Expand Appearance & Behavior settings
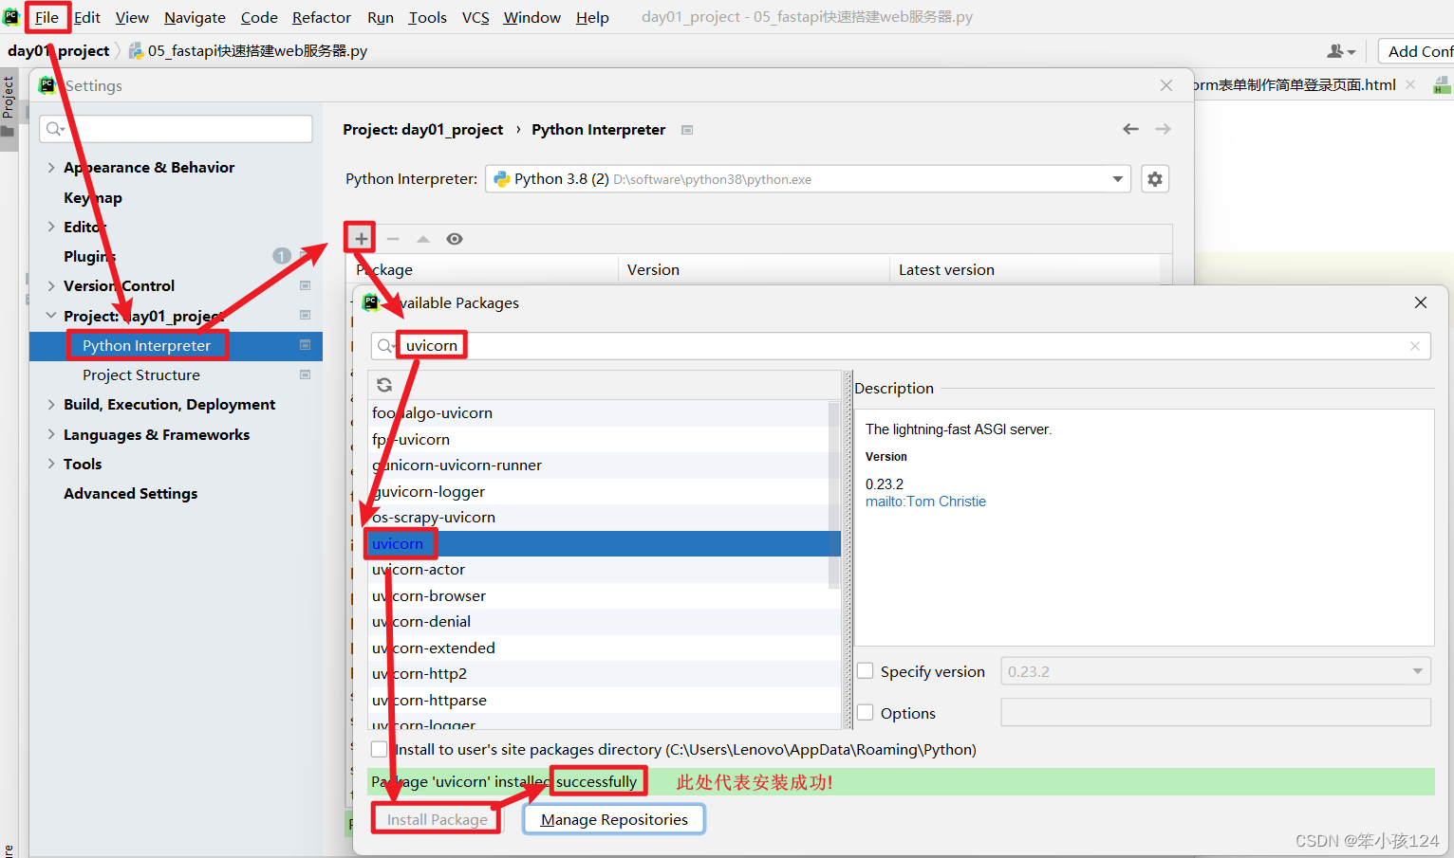Image resolution: width=1454 pixels, height=858 pixels. pos(51,167)
